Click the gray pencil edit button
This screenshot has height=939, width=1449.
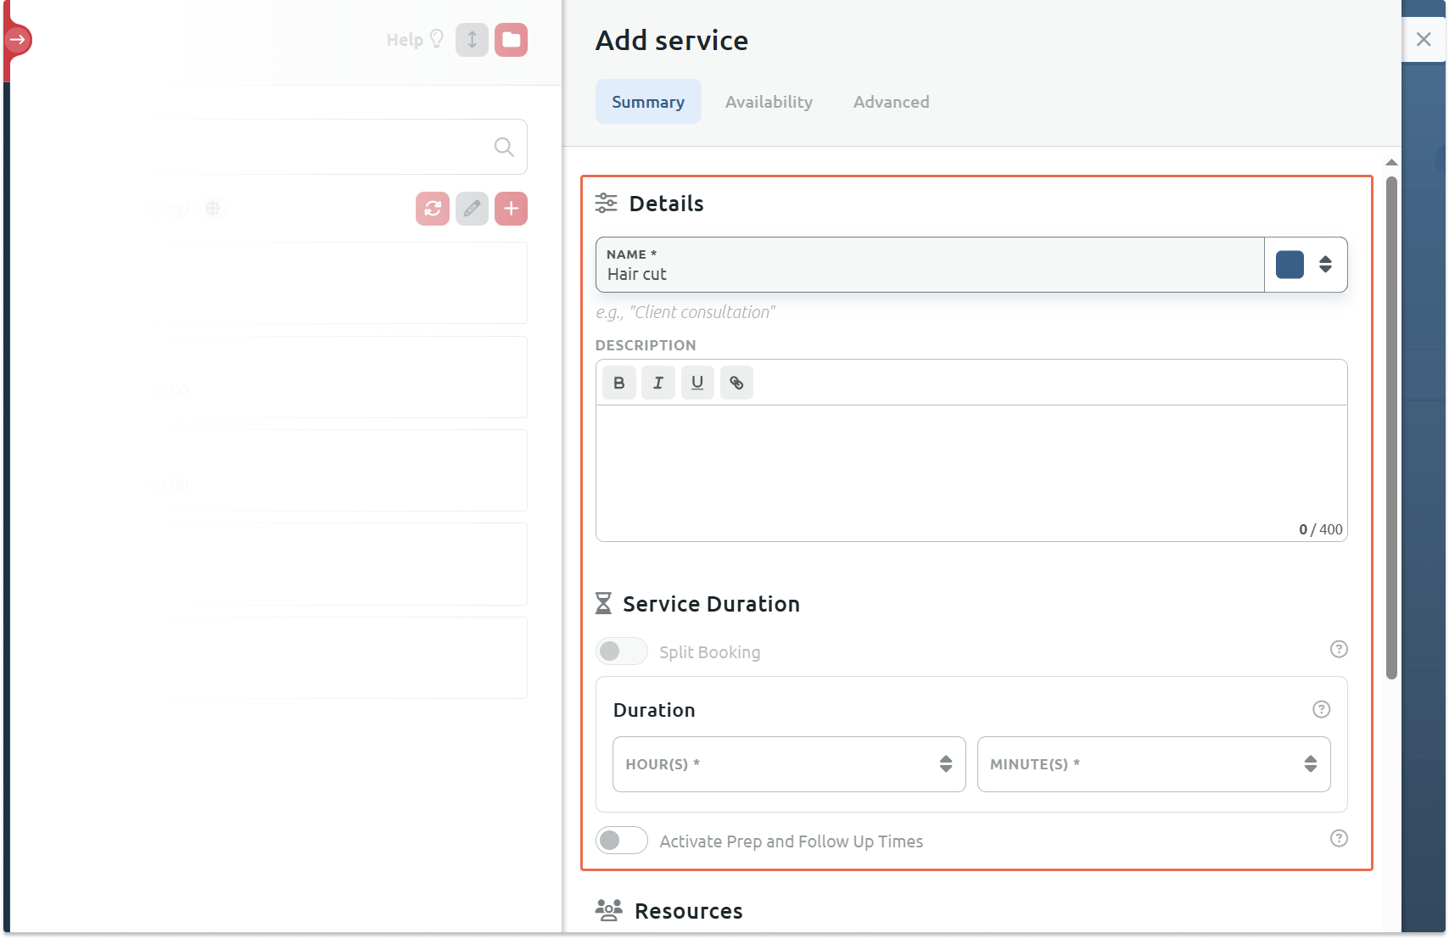472,209
